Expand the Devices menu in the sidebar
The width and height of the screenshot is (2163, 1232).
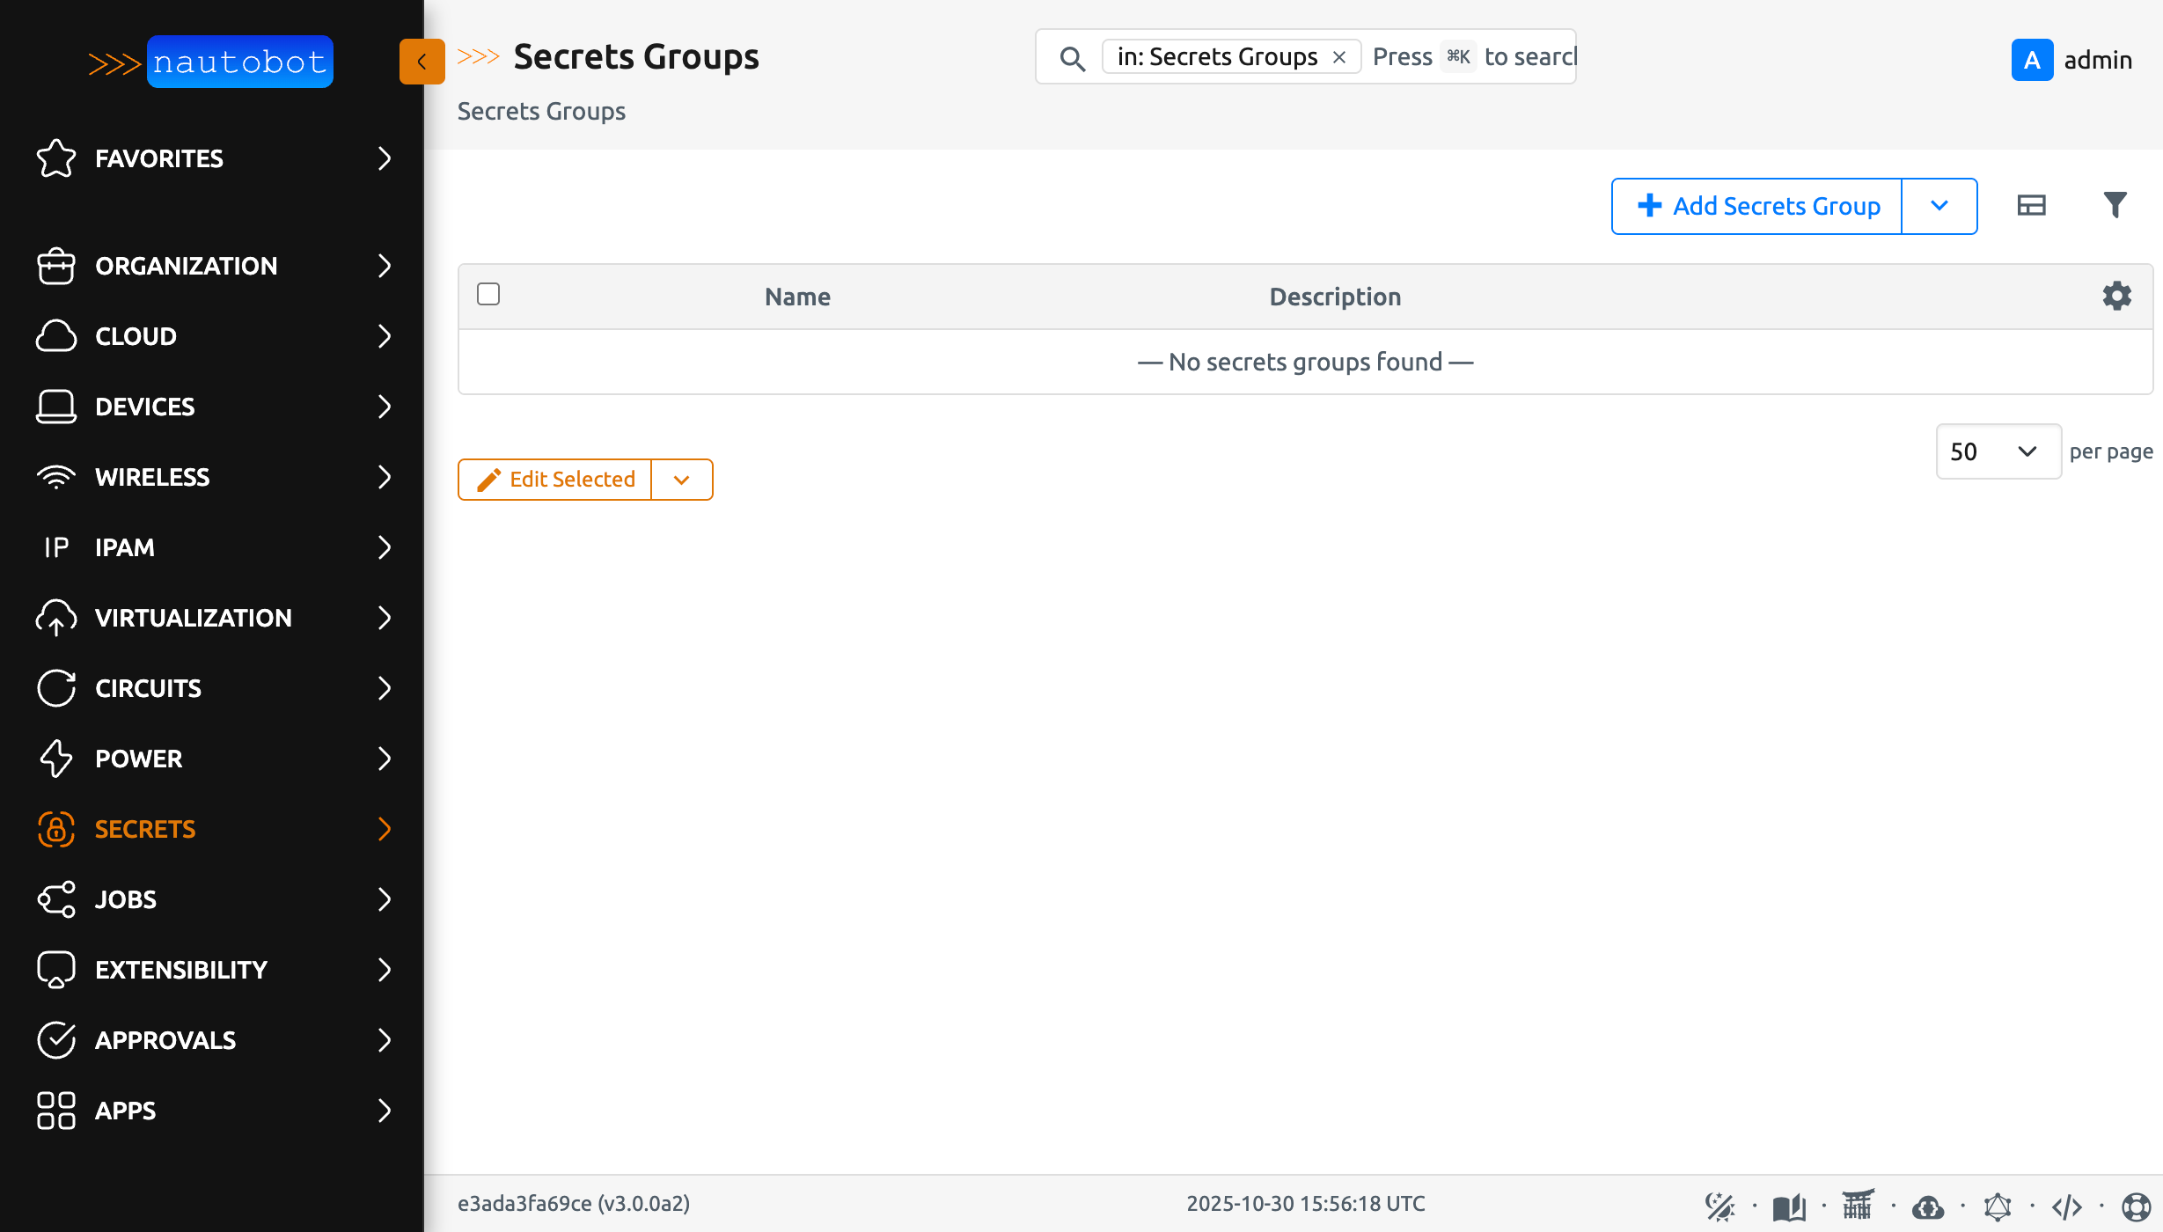144,407
